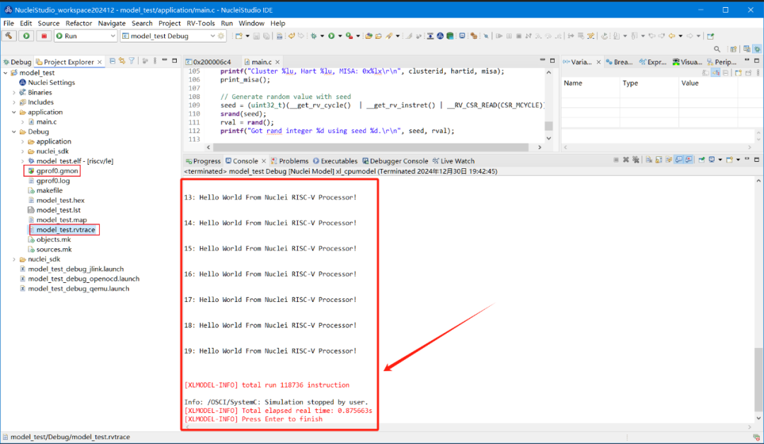The height and width of the screenshot is (444, 764).
Task: Switch to the Debugger Console tab
Action: [x=395, y=160]
